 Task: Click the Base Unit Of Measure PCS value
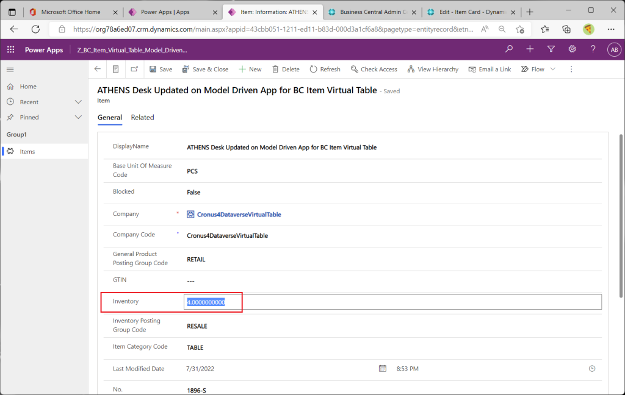[192, 171]
